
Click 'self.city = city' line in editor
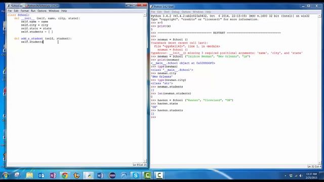pyautogui.click(x=34, y=25)
